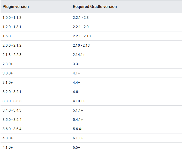Click Gradle version 2.2.1 - 2.9
The width and height of the screenshot is (183, 152).
click(x=81, y=27)
